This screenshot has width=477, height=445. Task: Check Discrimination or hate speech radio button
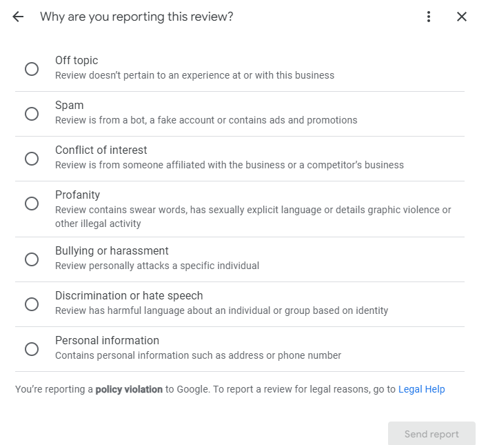32,304
